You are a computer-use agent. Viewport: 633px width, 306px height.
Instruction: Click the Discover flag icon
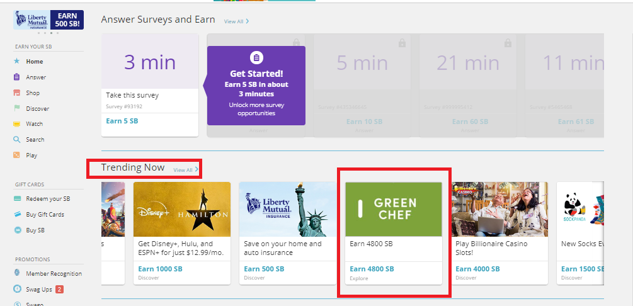click(x=16, y=108)
